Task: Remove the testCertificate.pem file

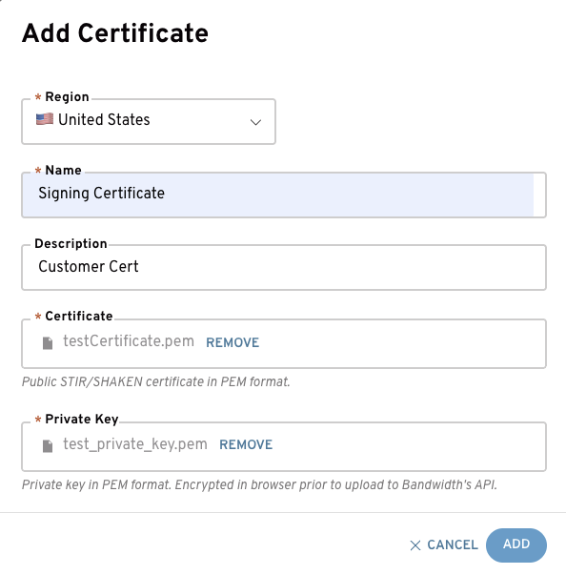Action: click(x=232, y=342)
